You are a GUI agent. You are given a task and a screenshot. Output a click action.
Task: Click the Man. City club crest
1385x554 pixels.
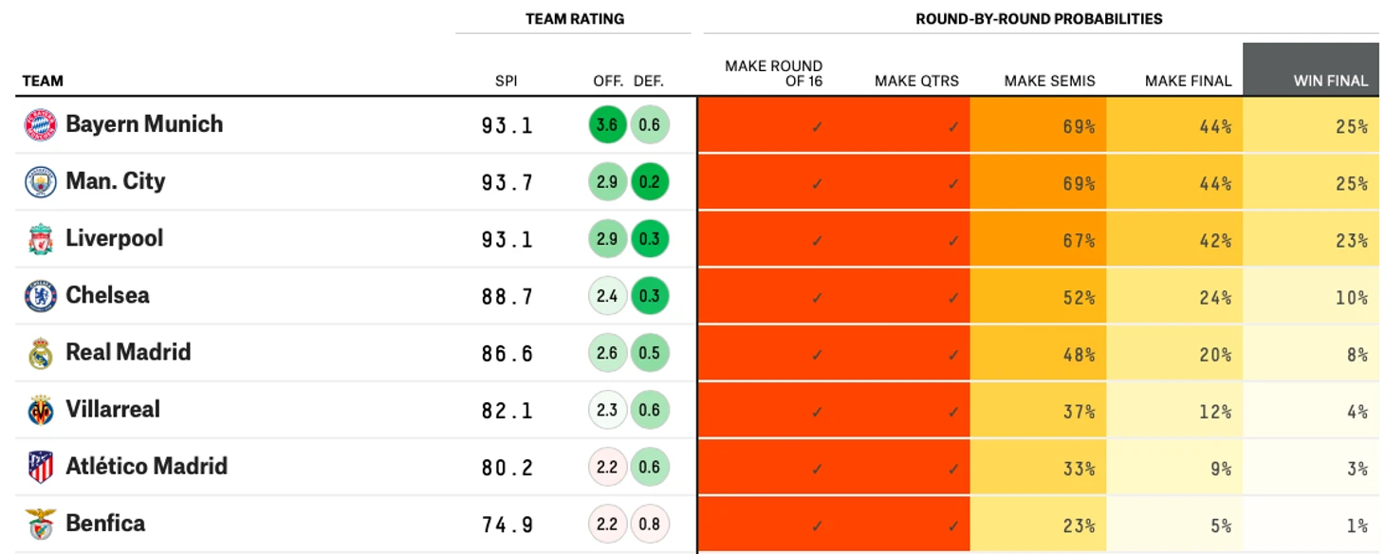point(41,182)
